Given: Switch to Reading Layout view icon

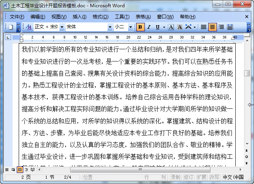Looking at the screenshot, I should tap(32, 170).
